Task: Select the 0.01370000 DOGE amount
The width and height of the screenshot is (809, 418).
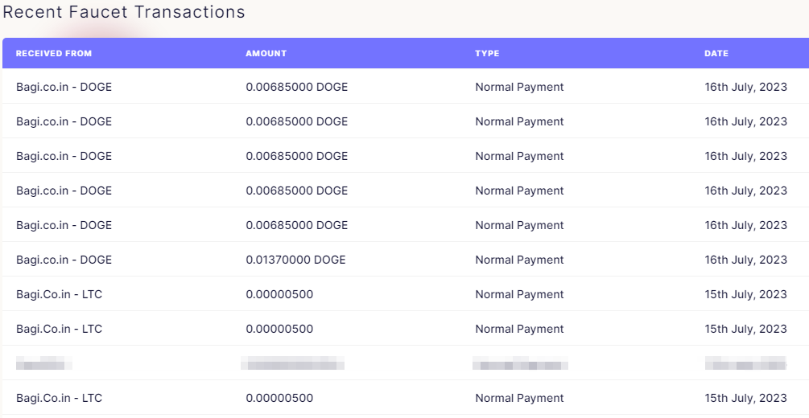Action: tap(295, 260)
